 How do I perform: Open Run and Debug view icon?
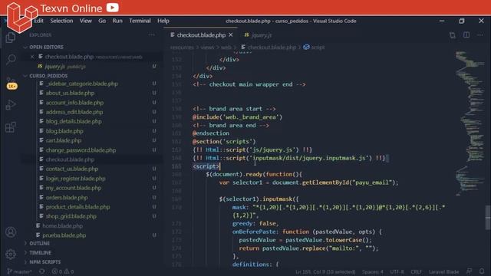point(11,104)
